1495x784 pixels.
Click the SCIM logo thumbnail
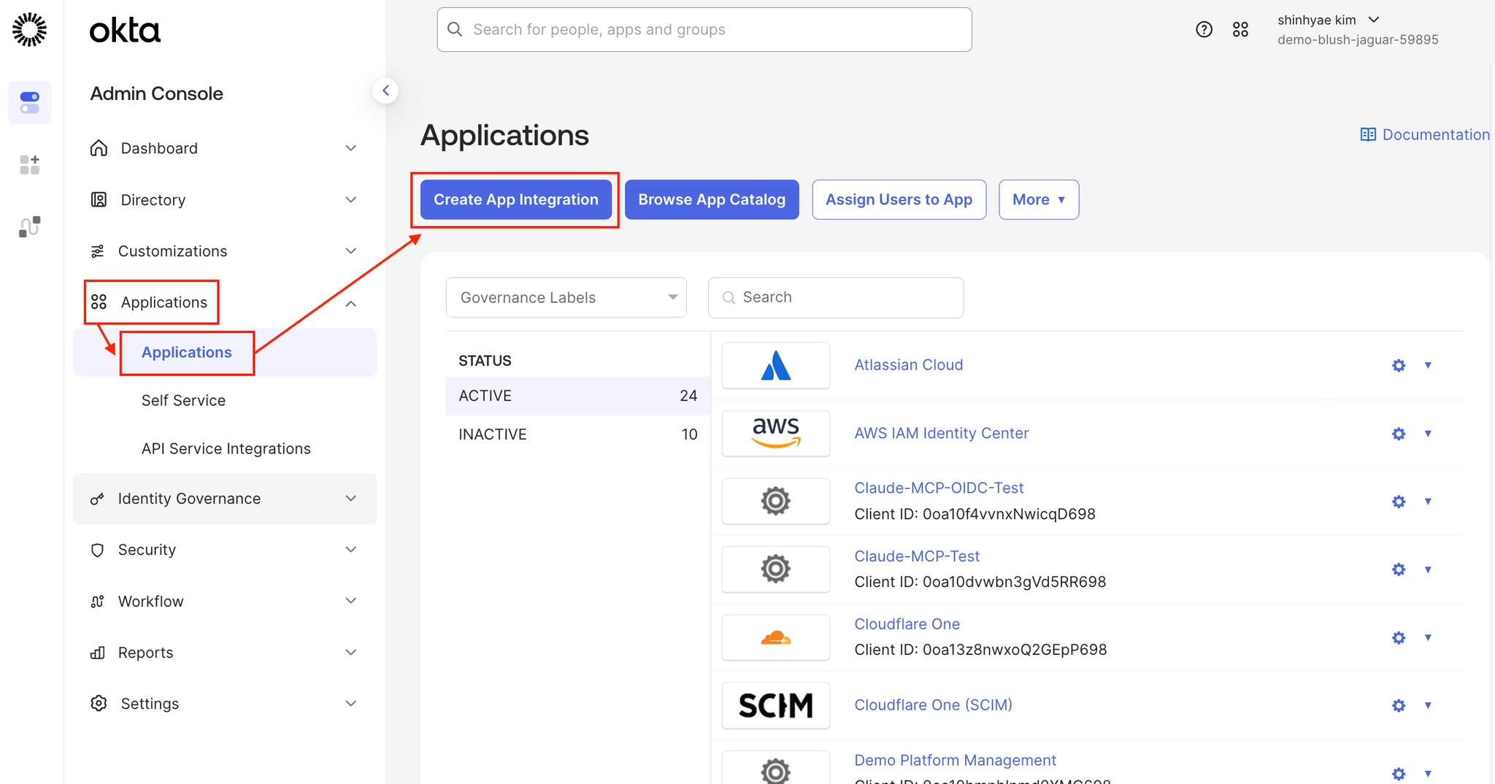tap(776, 705)
